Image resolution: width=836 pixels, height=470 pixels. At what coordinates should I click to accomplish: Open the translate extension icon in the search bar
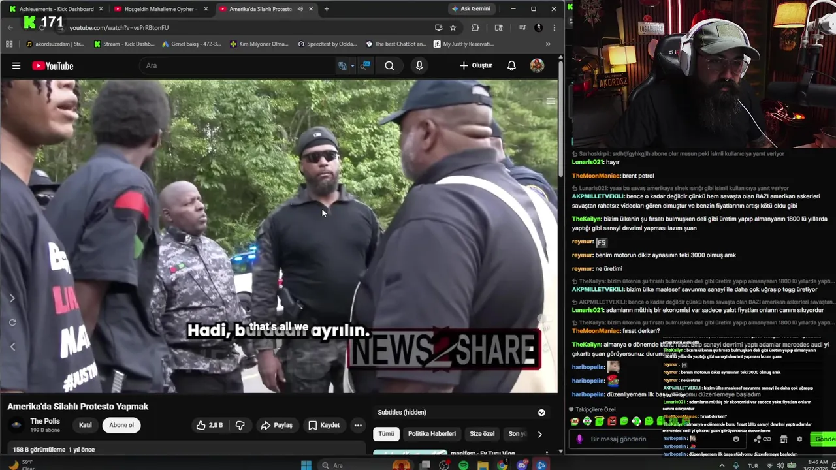click(342, 65)
